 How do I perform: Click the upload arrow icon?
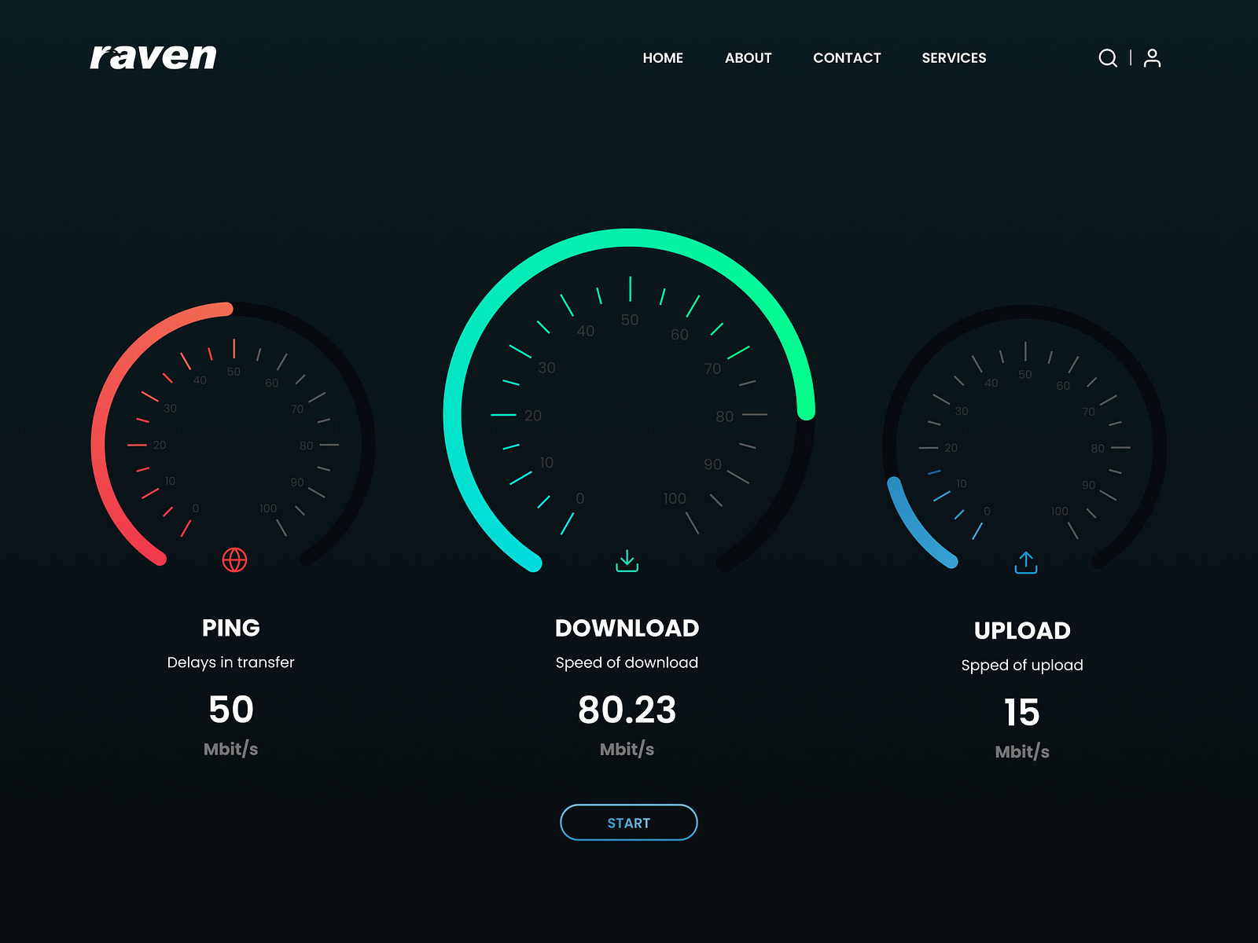[1025, 562]
